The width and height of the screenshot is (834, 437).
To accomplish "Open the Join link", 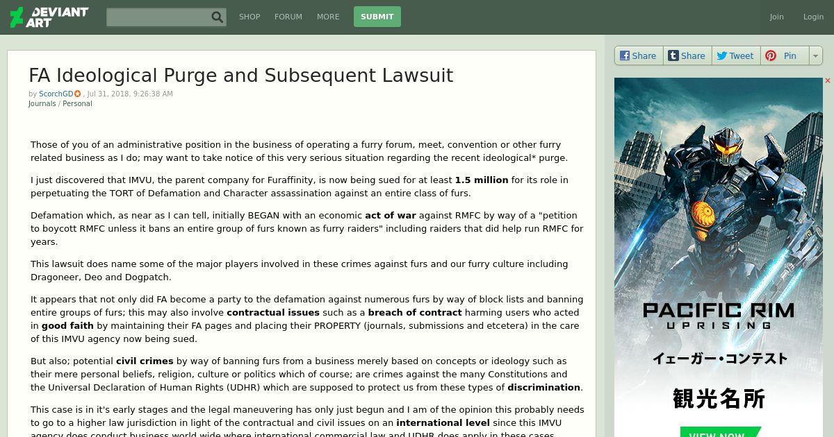I will point(777,17).
